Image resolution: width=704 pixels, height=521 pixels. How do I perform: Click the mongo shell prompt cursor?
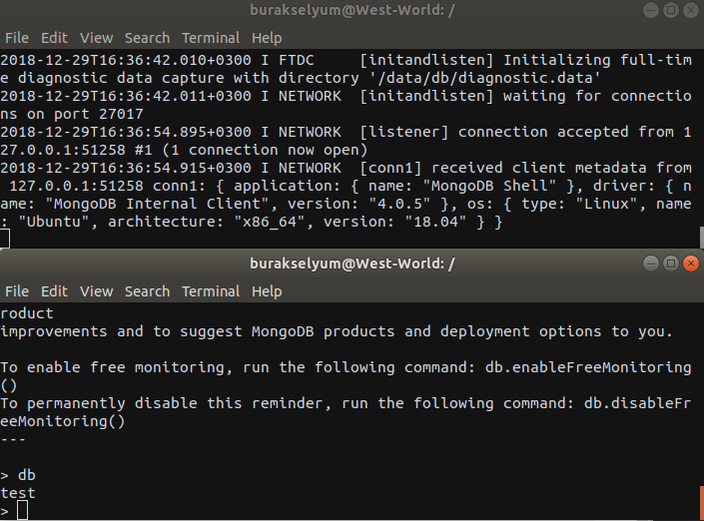(22, 511)
